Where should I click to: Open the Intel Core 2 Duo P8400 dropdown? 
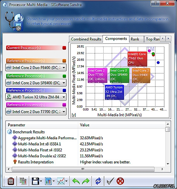[36, 67]
